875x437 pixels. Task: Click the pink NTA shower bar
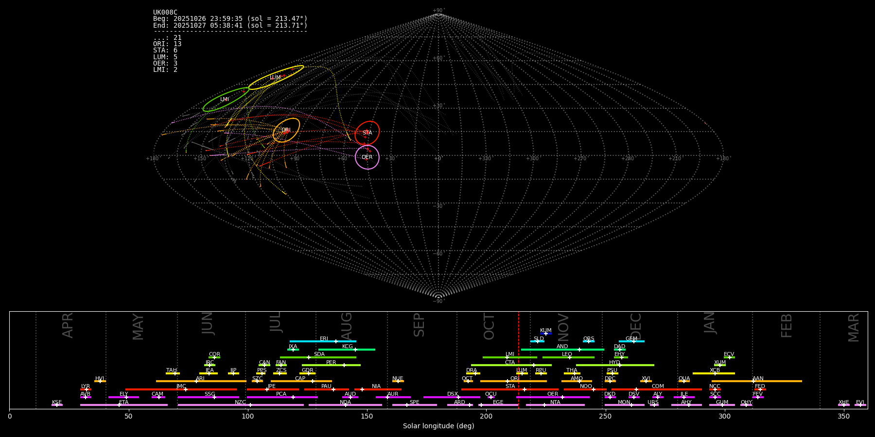[555, 405]
